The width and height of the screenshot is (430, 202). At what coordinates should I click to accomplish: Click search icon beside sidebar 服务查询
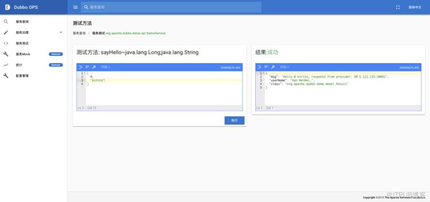pyautogui.click(x=6, y=22)
